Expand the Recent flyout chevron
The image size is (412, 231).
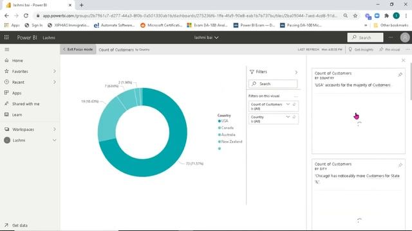point(54,82)
